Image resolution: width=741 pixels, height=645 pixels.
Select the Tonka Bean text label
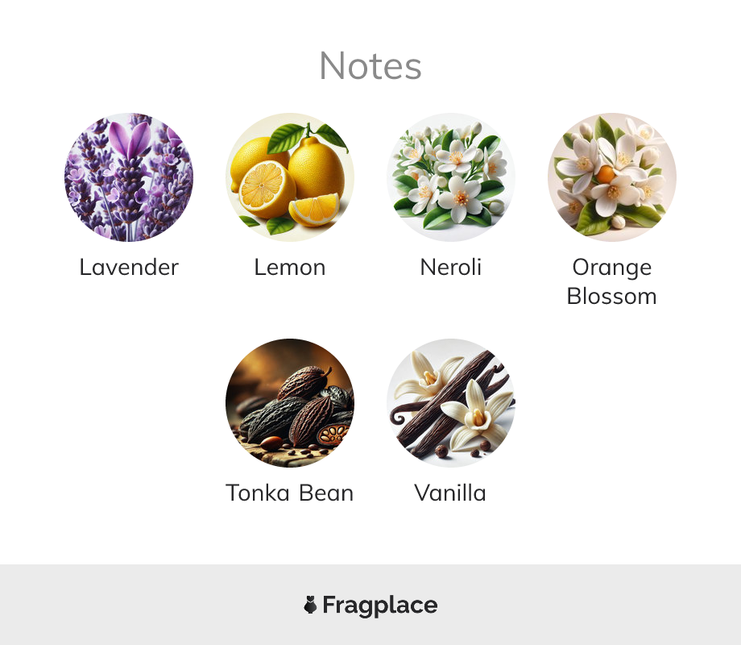[x=290, y=493]
